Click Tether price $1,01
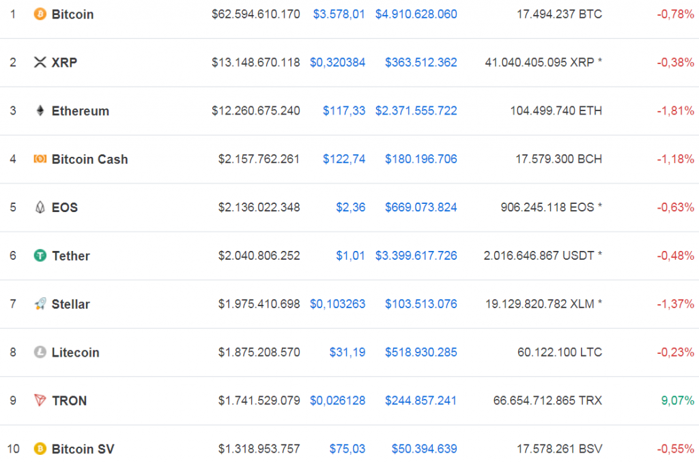The height and width of the screenshot is (463, 699). coord(350,256)
